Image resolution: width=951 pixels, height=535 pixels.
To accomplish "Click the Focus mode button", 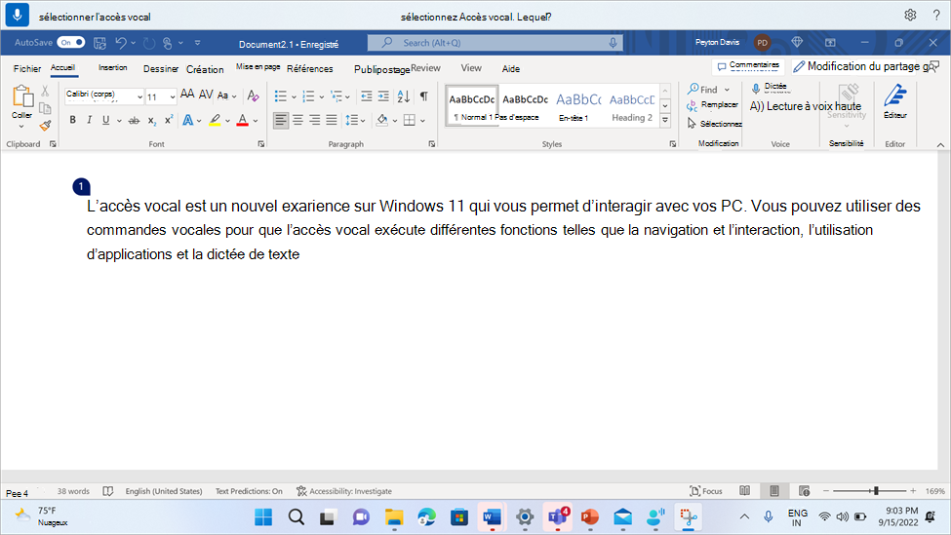I will (706, 491).
